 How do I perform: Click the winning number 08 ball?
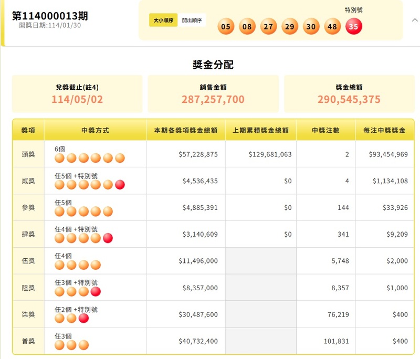[x=247, y=26]
